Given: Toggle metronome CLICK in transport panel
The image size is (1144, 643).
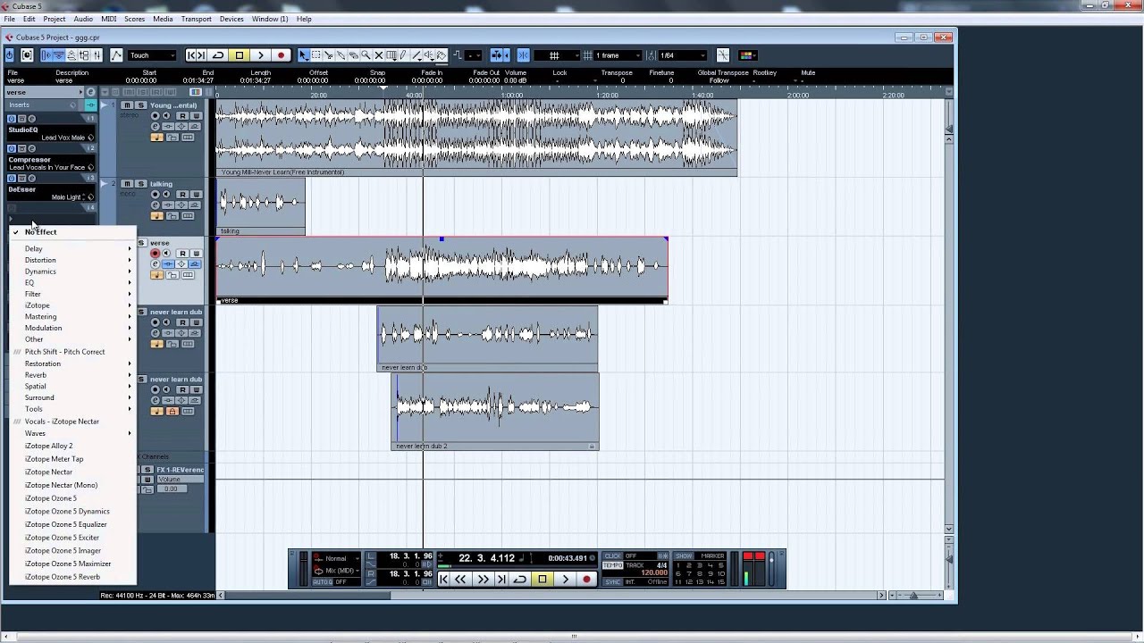Looking at the screenshot, I should coord(612,555).
